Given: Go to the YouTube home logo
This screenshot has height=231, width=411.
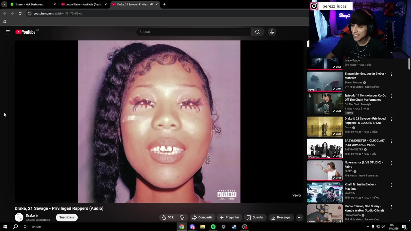Looking at the screenshot, I should tap(25, 32).
